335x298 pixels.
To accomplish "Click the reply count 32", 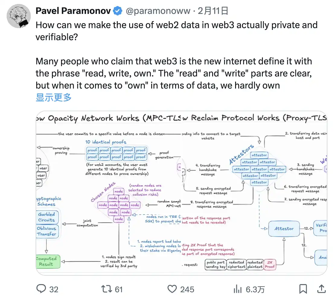I will tap(53, 289).
